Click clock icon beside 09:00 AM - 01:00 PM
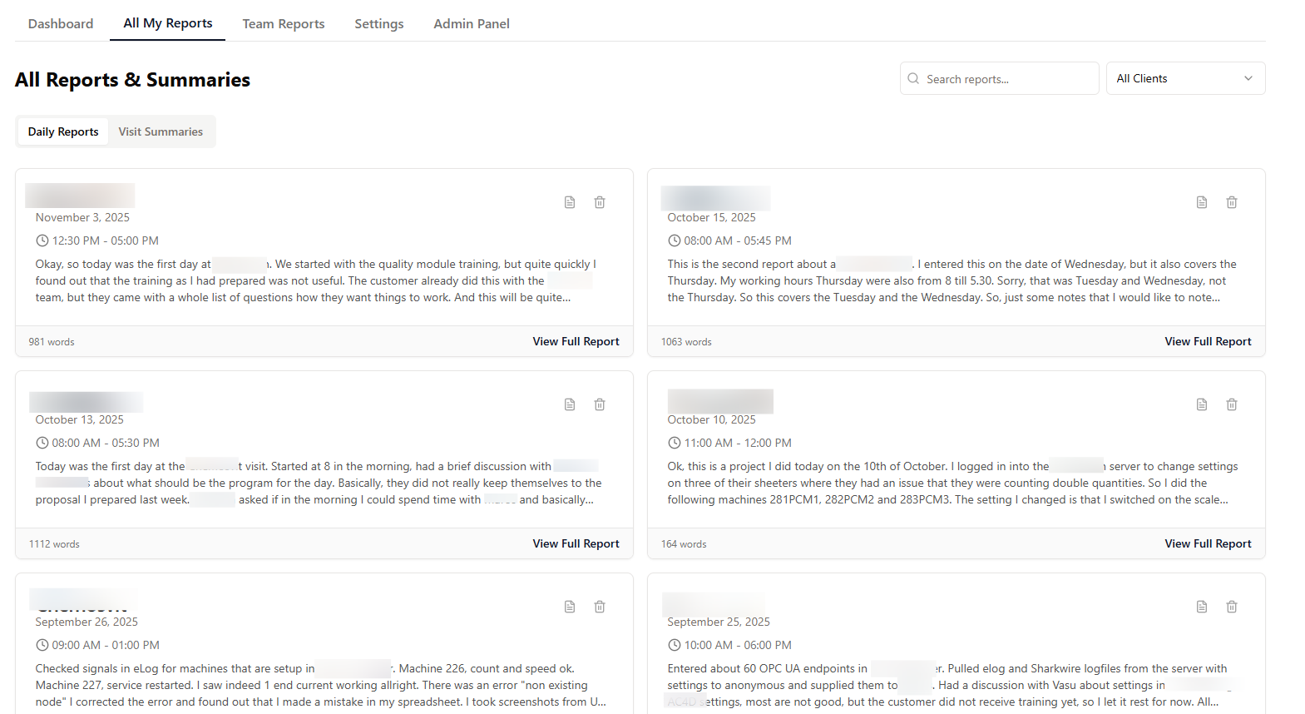 click(42, 645)
